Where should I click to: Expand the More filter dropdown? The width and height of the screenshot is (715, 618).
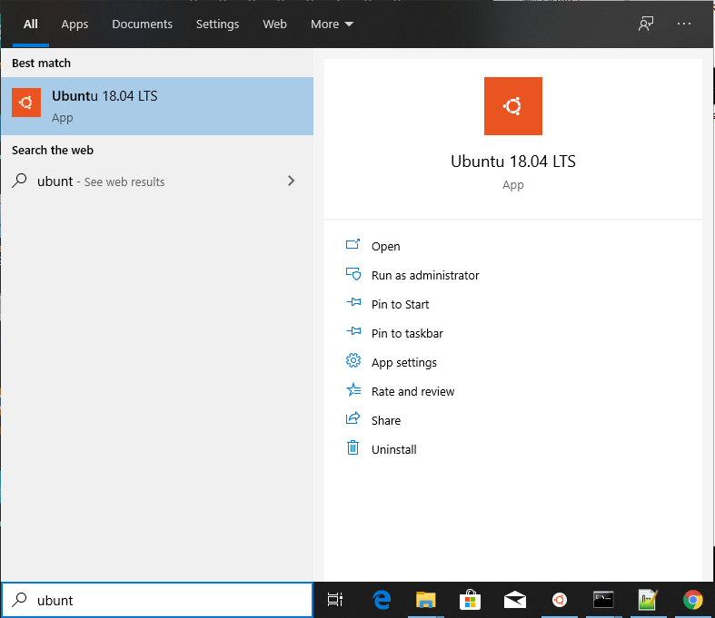coord(332,25)
